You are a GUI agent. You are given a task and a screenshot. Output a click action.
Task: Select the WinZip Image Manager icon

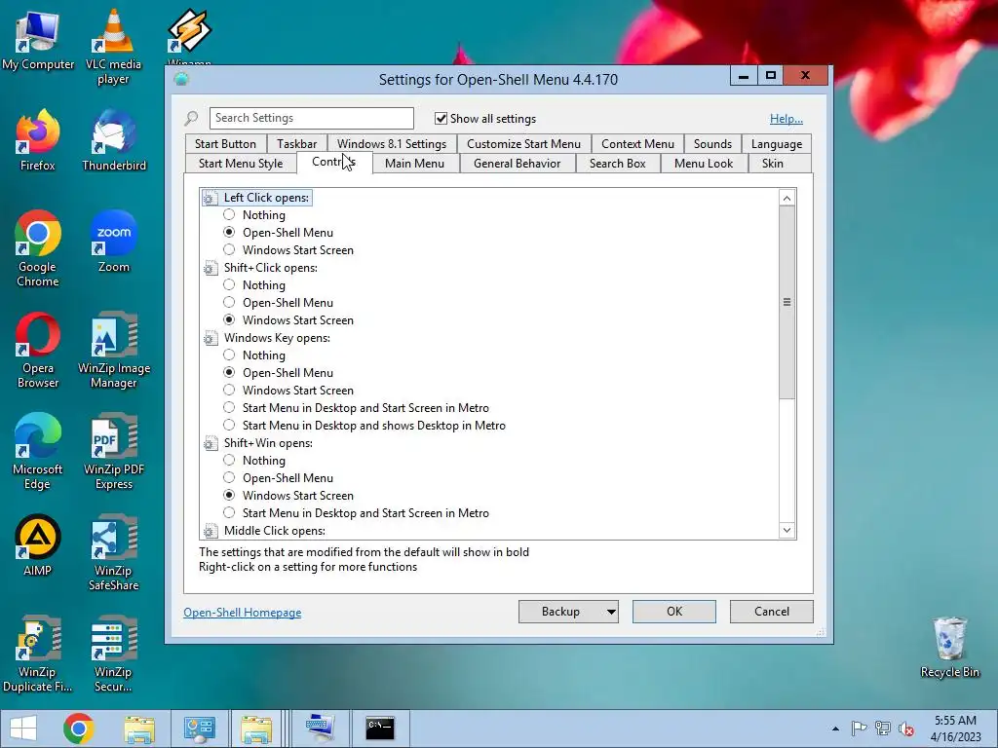[114, 350]
